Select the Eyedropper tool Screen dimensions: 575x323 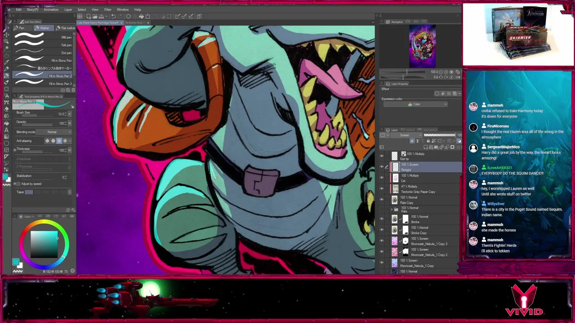click(6, 61)
